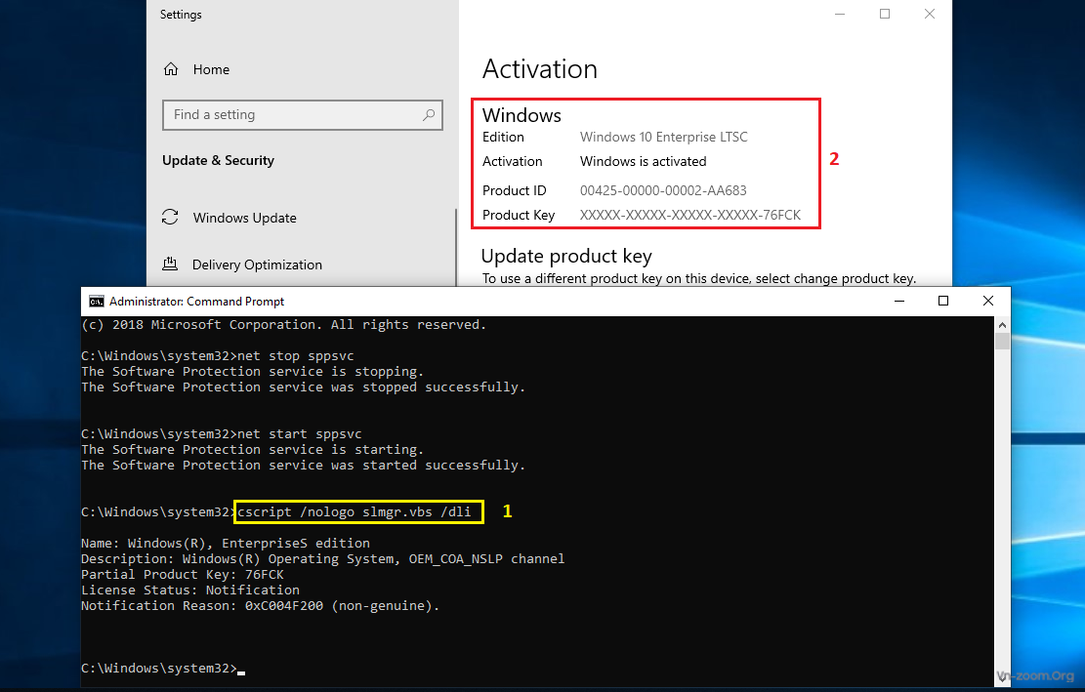
Task: Click the Command Prompt title bar icon
Action: tap(96, 302)
